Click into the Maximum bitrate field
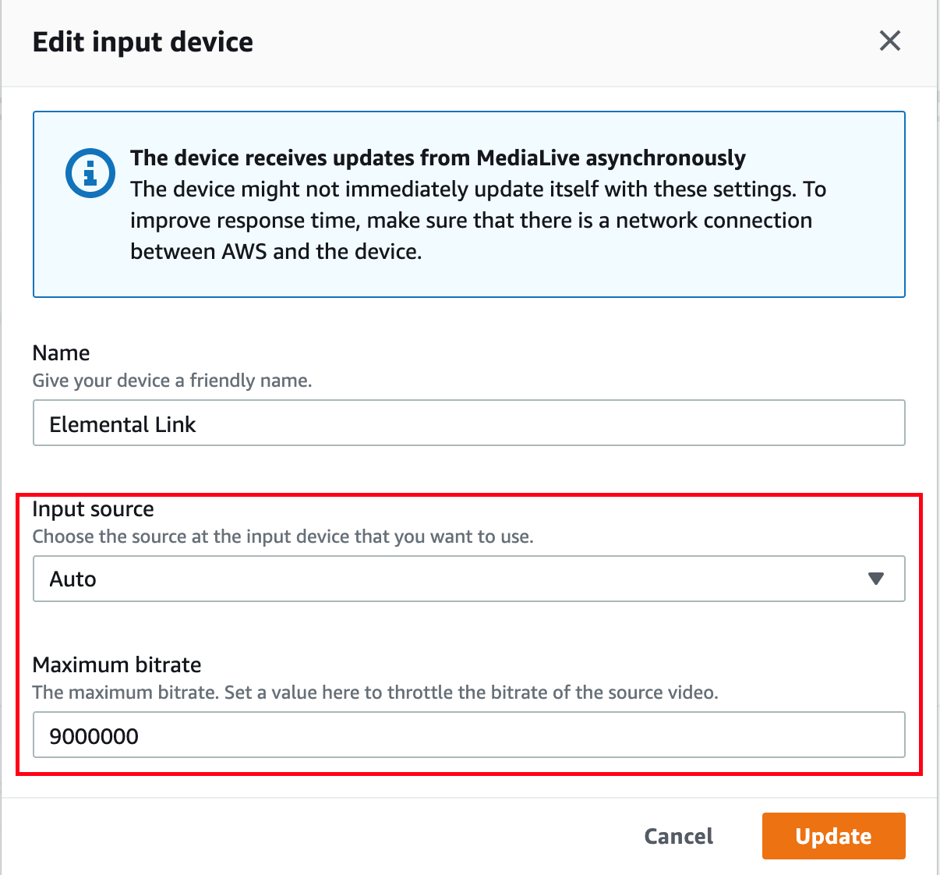 [468, 735]
